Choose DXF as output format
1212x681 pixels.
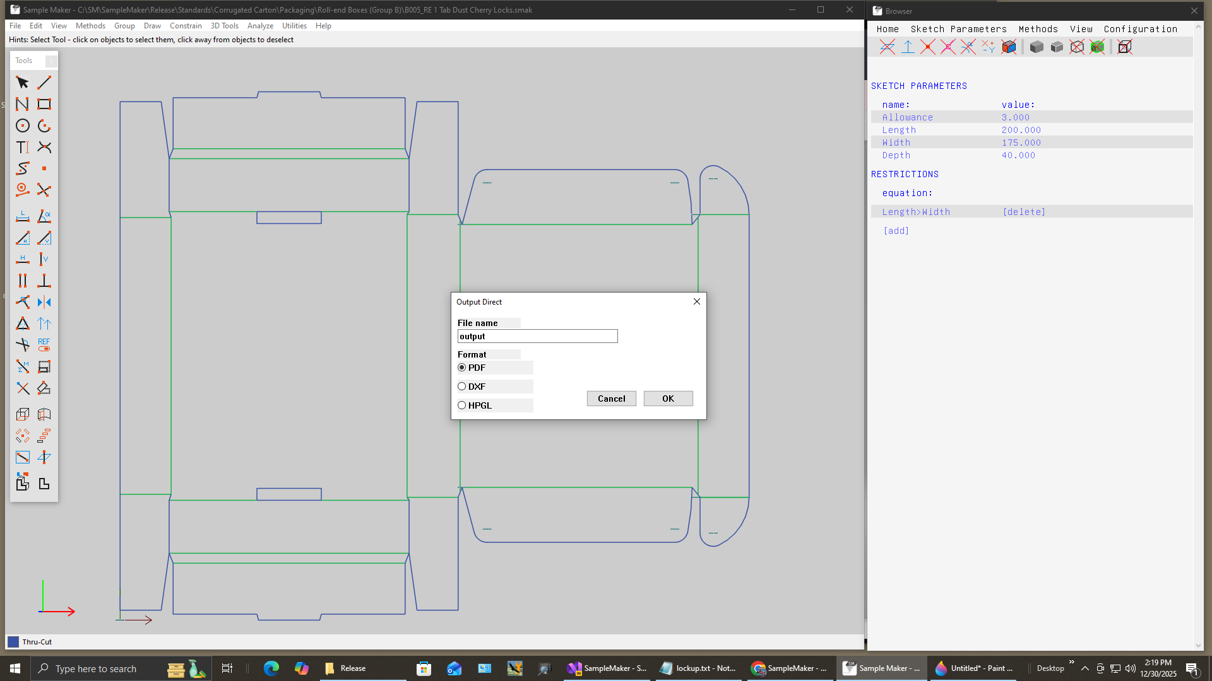click(462, 387)
